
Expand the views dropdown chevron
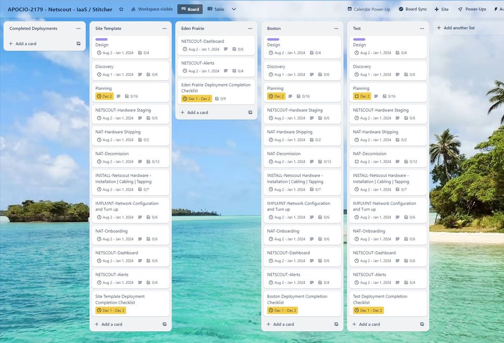coord(234,9)
